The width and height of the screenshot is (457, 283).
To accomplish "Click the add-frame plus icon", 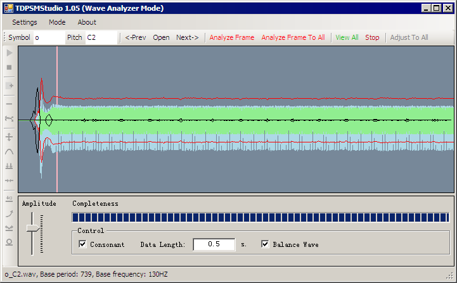I will point(10,85).
